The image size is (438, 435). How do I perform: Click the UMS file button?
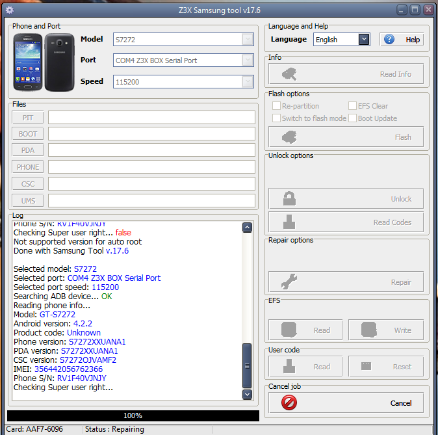click(28, 200)
